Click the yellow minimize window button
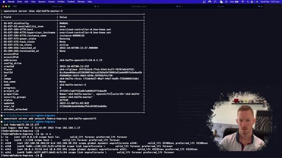Viewport: 282px width, 158px height. pos(6,7)
